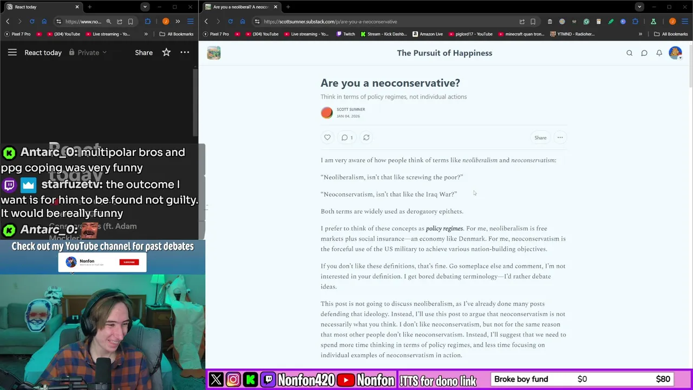This screenshot has width=693, height=390.
Task: Favorite the React today page with star
Action: pos(166,53)
